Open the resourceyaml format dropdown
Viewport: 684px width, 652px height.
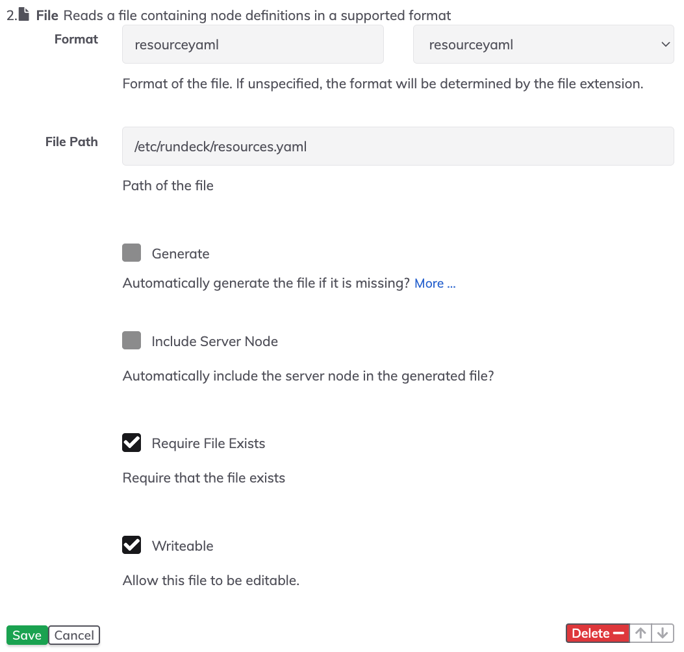(543, 45)
